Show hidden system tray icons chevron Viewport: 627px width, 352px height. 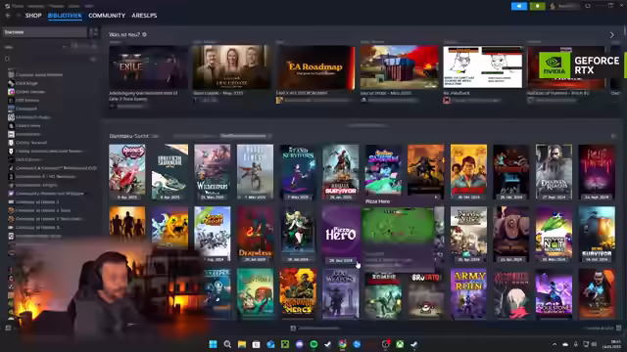pos(555,344)
